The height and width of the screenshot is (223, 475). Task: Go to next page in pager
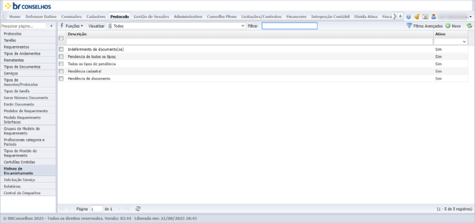(119, 209)
